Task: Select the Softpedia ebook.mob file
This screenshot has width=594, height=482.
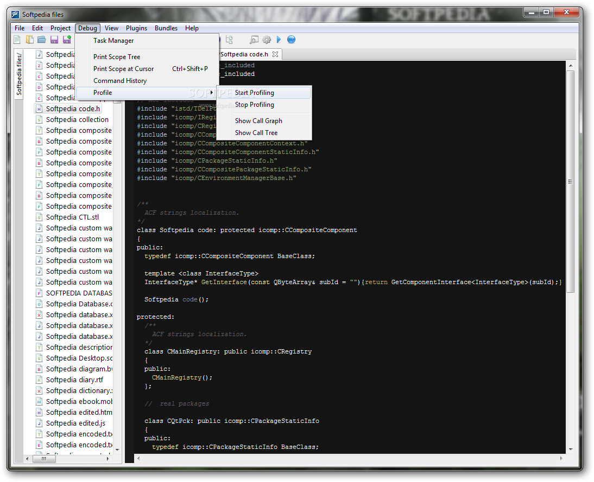Action: [x=79, y=401]
